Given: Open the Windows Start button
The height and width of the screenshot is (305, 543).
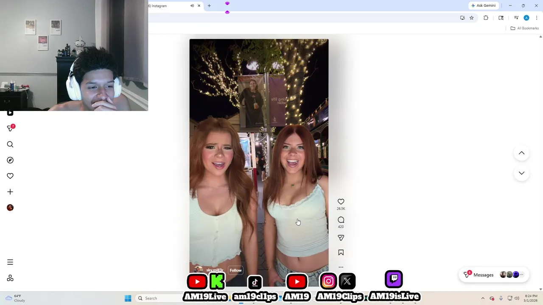Looking at the screenshot, I should pos(128,298).
